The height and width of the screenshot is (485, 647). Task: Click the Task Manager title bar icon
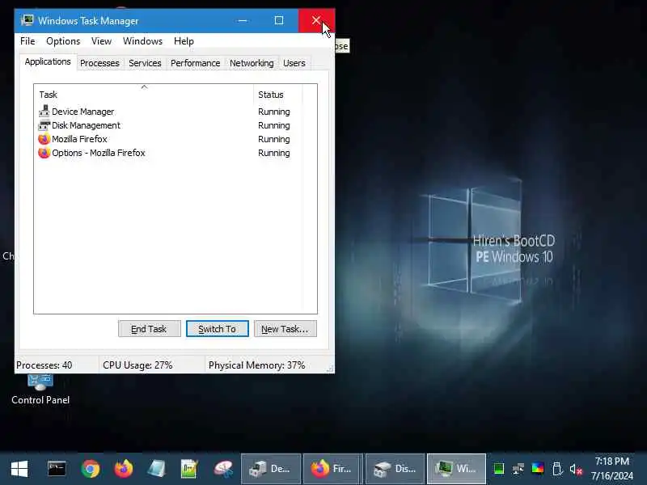click(x=27, y=20)
